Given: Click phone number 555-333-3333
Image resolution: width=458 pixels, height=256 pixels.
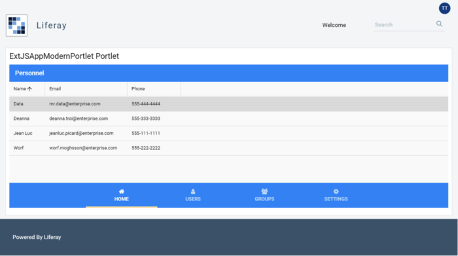Looking at the screenshot, I should coord(146,119).
